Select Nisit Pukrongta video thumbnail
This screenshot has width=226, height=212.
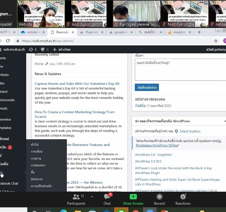[x=185, y=14]
